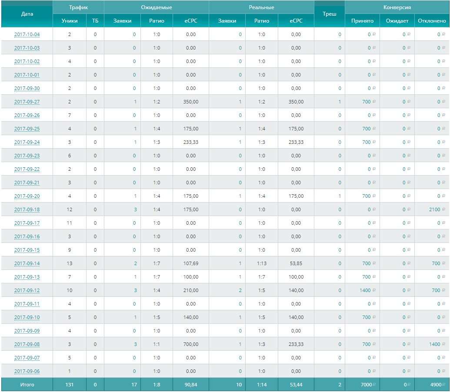
Task: Click the 12 uniques value for 2017-09-18
Action: (70, 209)
